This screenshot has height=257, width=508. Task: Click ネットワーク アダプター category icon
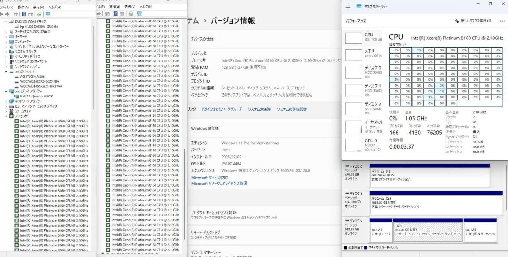pos(11,101)
